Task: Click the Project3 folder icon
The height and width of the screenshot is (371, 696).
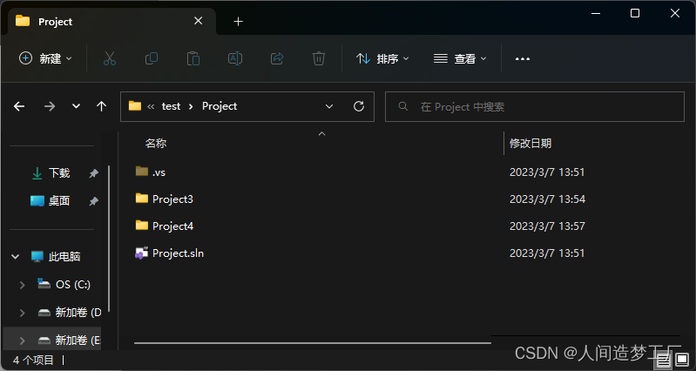Action: point(142,198)
